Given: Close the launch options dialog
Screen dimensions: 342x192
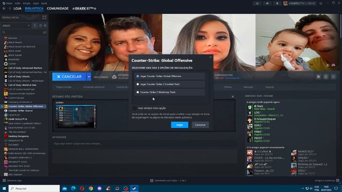Looking at the screenshot, I should coord(211,57).
